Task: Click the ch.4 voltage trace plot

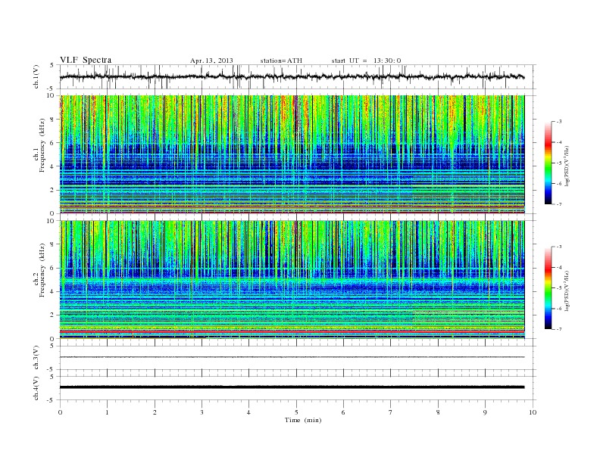Action: click(298, 388)
